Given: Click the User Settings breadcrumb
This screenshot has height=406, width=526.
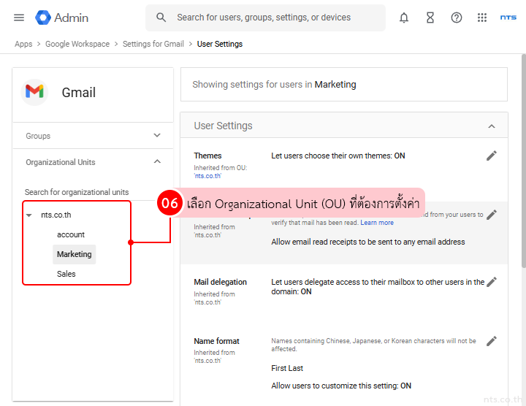Looking at the screenshot, I should [x=220, y=44].
